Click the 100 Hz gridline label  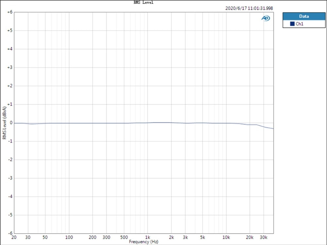[x=69, y=237]
